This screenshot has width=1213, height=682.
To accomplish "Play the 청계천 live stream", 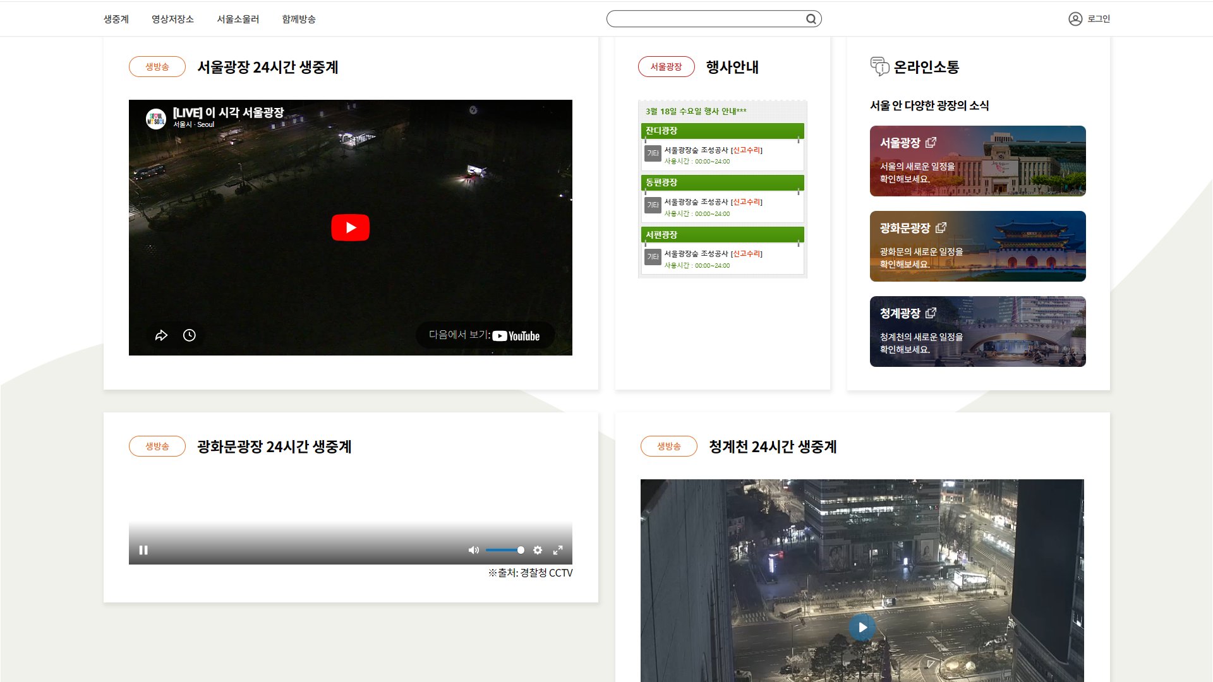I will pyautogui.click(x=862, y=627).
